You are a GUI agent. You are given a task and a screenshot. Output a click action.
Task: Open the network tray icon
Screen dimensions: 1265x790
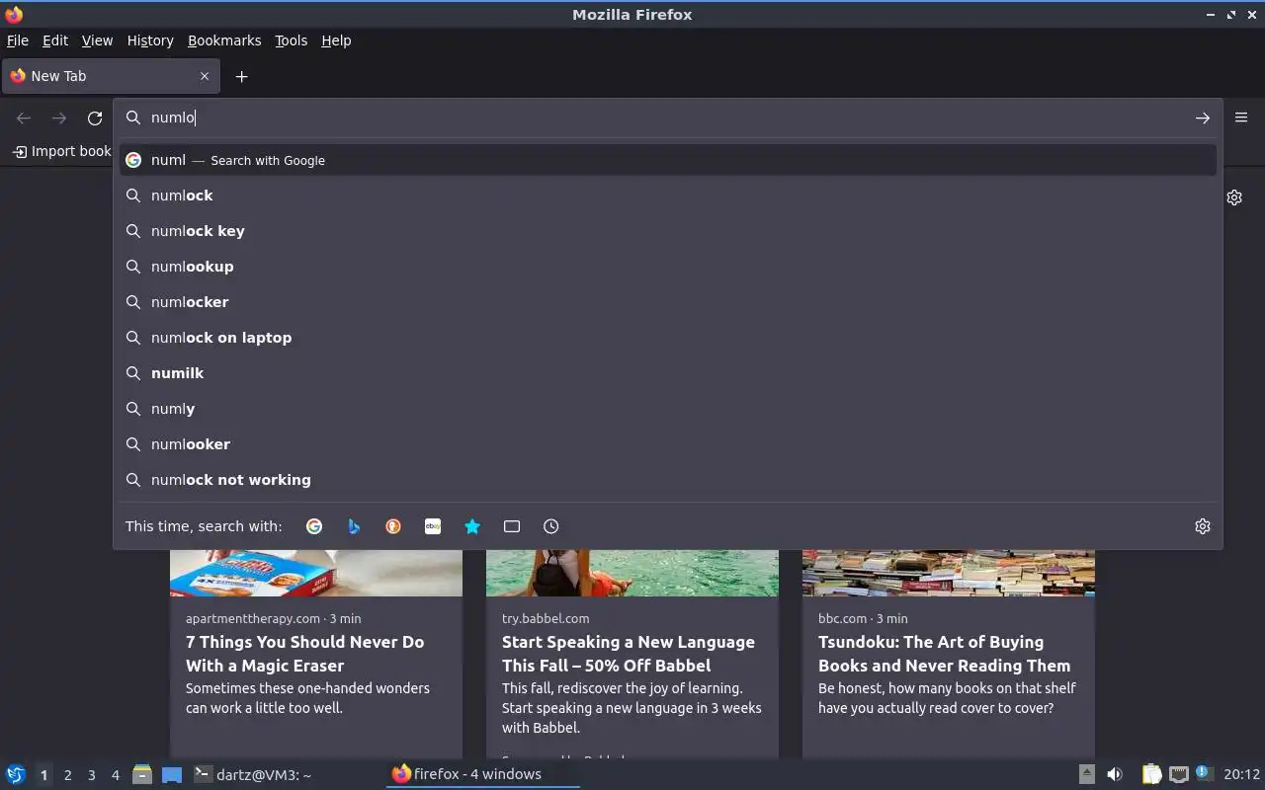[1178, 774]
